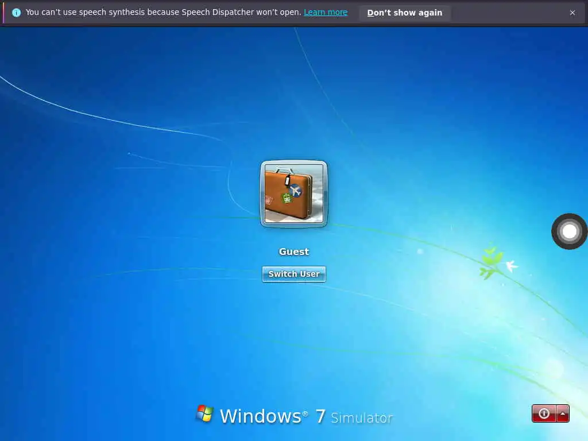588x441 pixels.
Task: Click the round floating assistive button
Action: click(x=569, y=231)
